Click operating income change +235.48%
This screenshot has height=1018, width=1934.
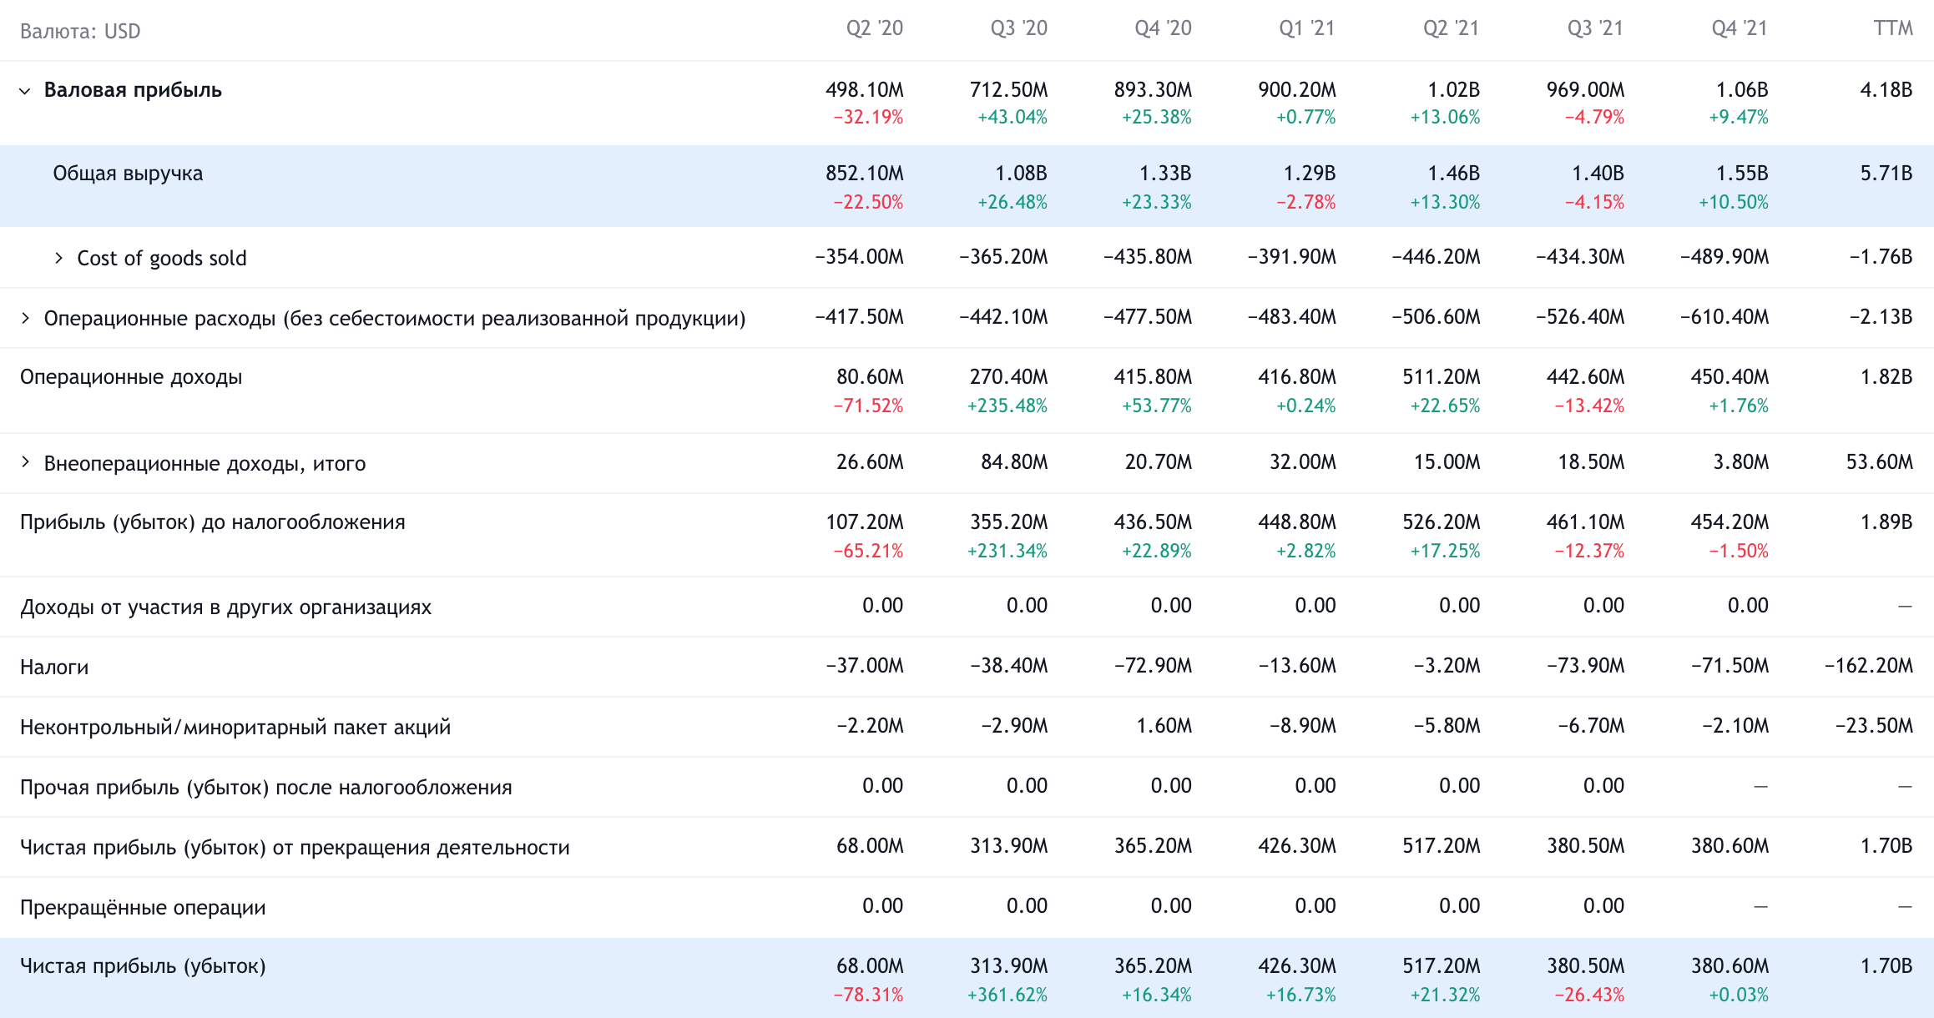click(1007, 406)
